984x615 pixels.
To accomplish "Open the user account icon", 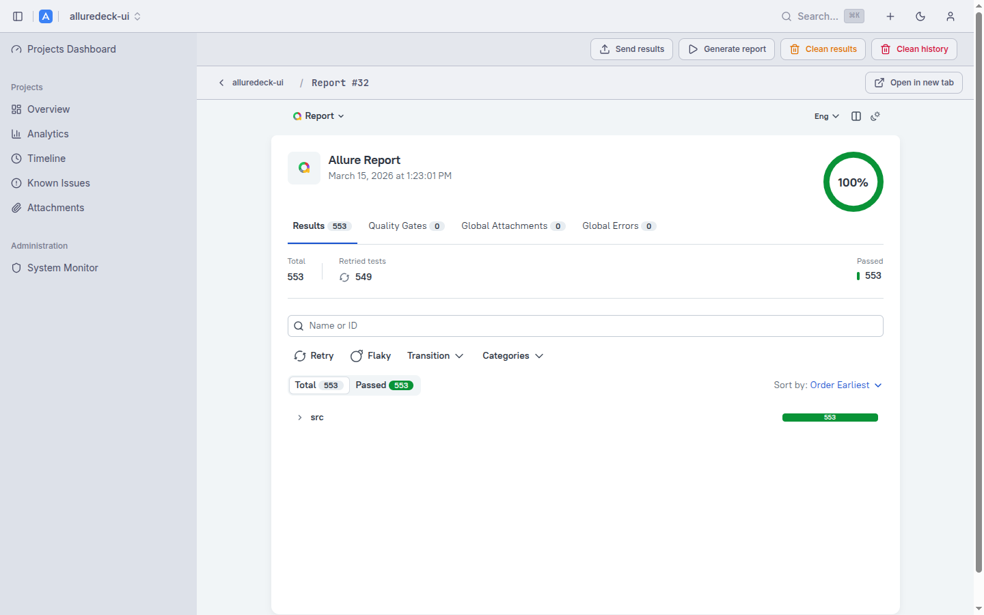I will pyautogui.click(x=951, y=16).
